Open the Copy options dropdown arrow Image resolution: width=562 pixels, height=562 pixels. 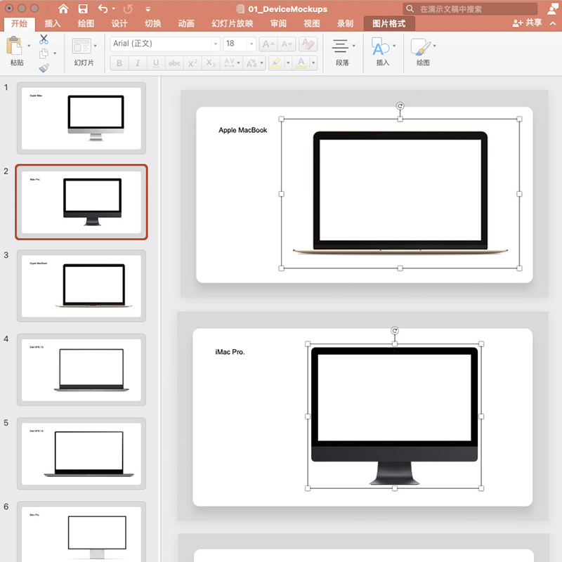[55, 53]
